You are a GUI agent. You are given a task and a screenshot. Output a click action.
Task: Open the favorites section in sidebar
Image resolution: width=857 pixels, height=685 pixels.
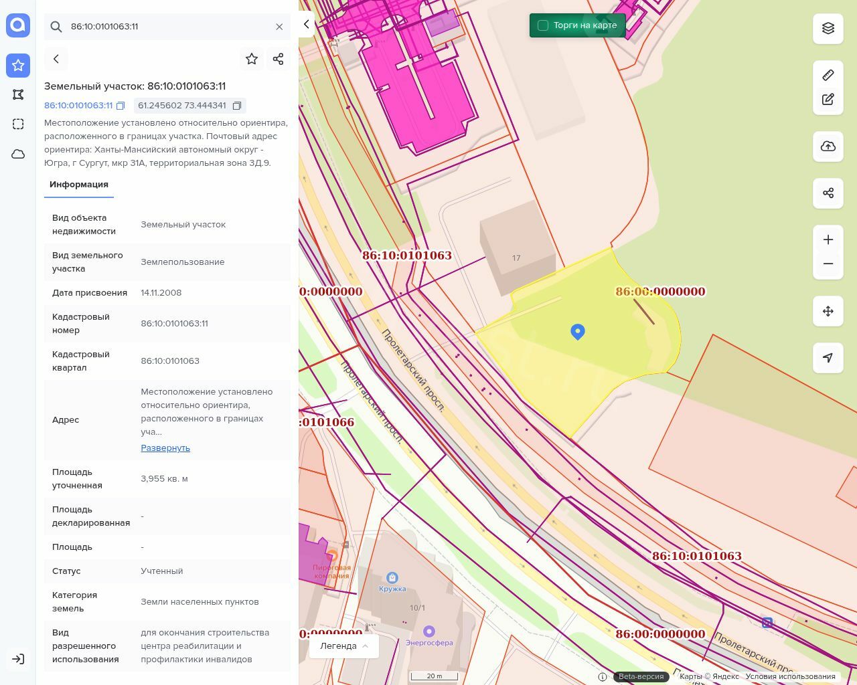18,66
